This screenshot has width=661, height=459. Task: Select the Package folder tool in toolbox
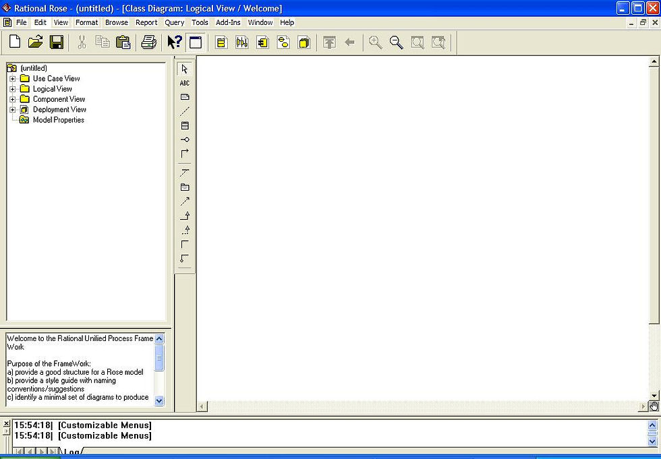tap(185, 187)
